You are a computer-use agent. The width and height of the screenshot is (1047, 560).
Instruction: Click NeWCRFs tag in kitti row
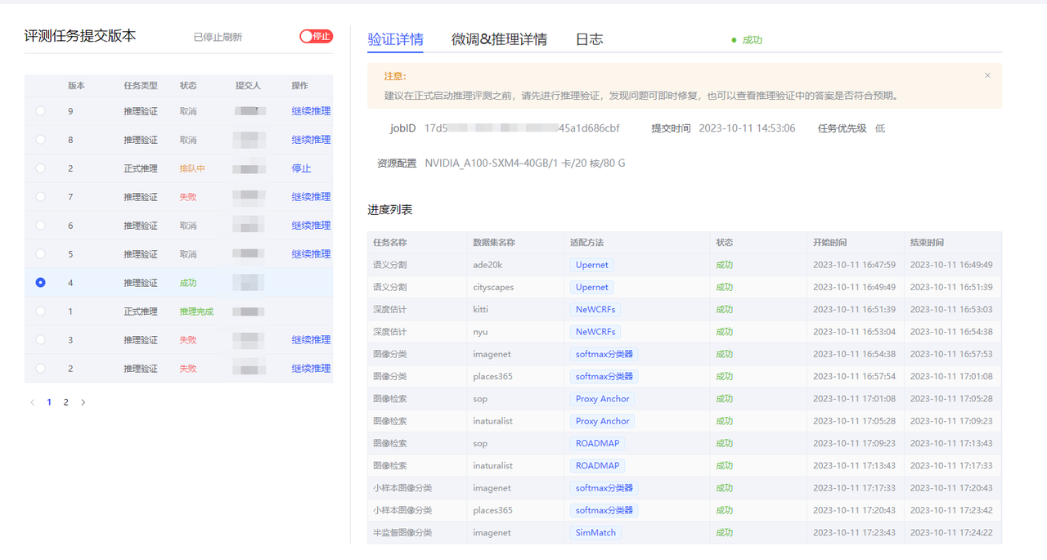point(595,310)
